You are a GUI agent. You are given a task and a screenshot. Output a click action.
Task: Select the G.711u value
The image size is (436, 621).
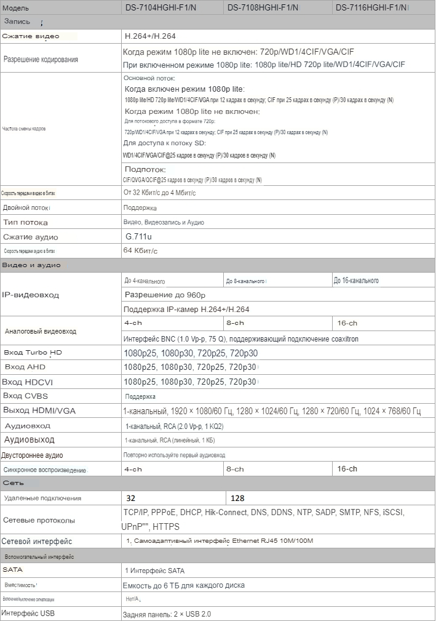click(x=138, y=236)
